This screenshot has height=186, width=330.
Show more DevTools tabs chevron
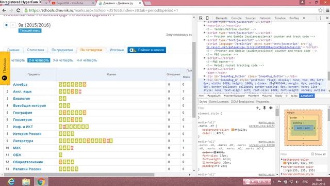pyautogui.click(x=304, y=18)
